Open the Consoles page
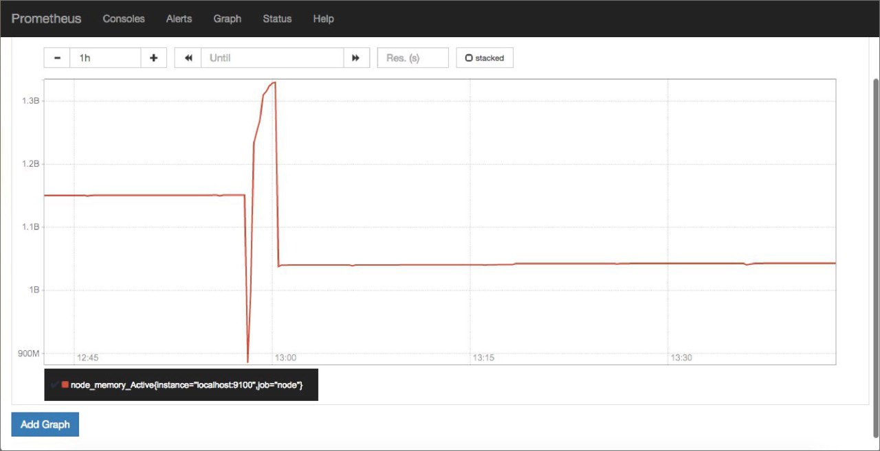 (124, 19)
